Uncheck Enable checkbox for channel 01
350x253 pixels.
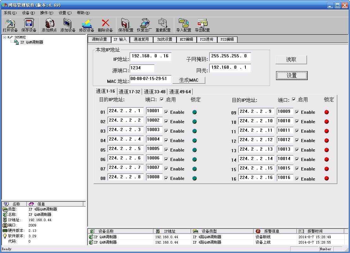166,112
